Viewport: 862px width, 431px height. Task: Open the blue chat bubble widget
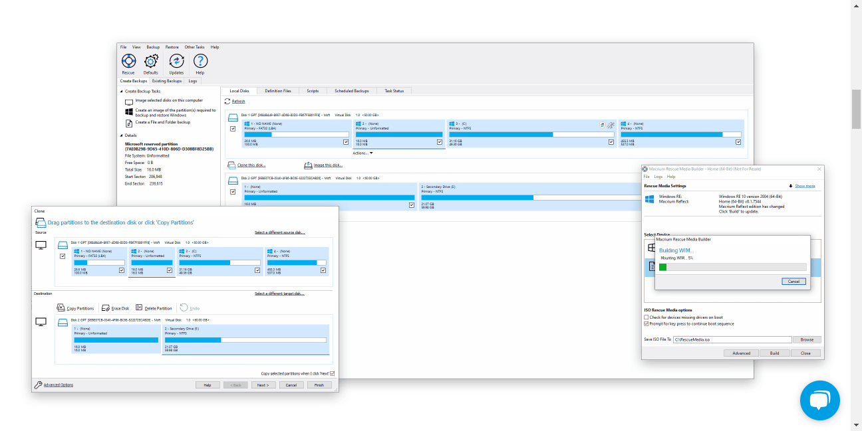(819, 400)
